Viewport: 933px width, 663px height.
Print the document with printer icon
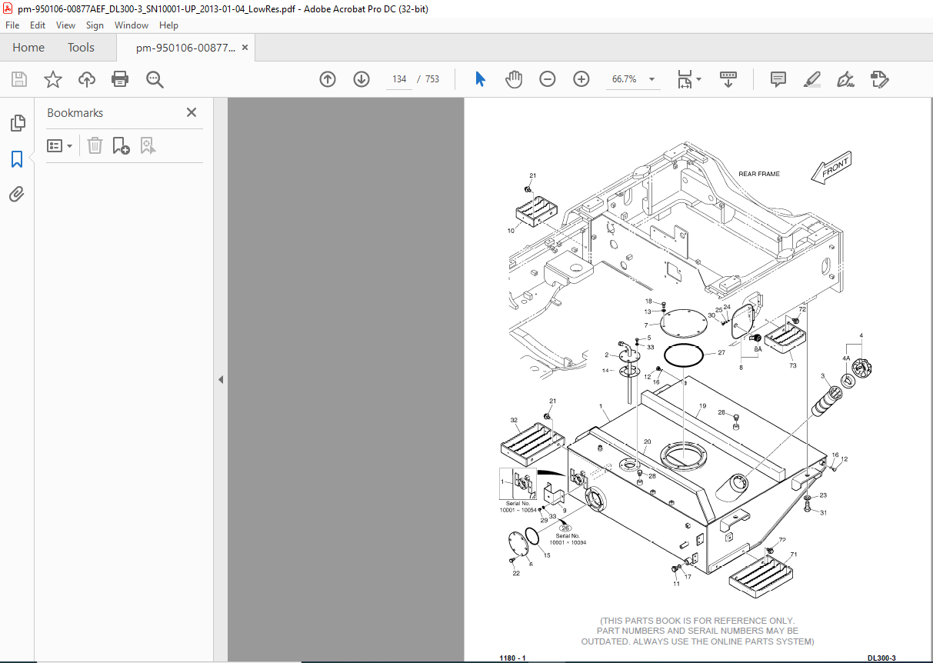pyautogui.click(x=120, y=79)
